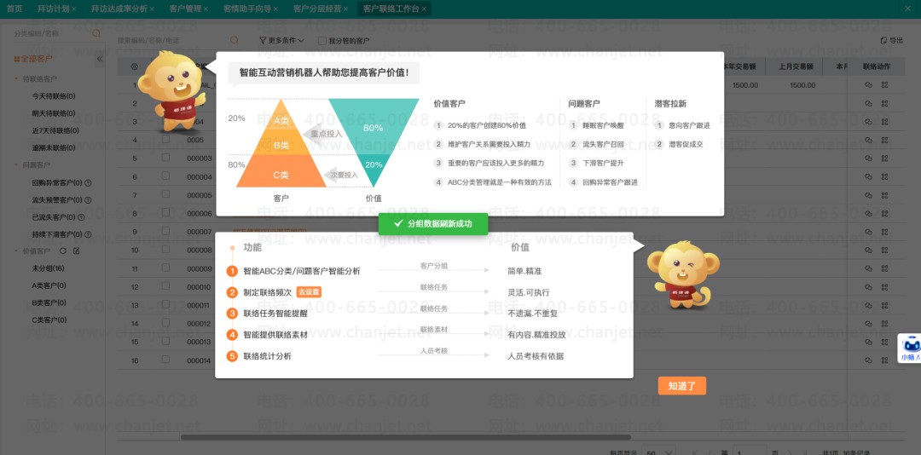Close the 客户联络工作台 tab with its x

423,9
